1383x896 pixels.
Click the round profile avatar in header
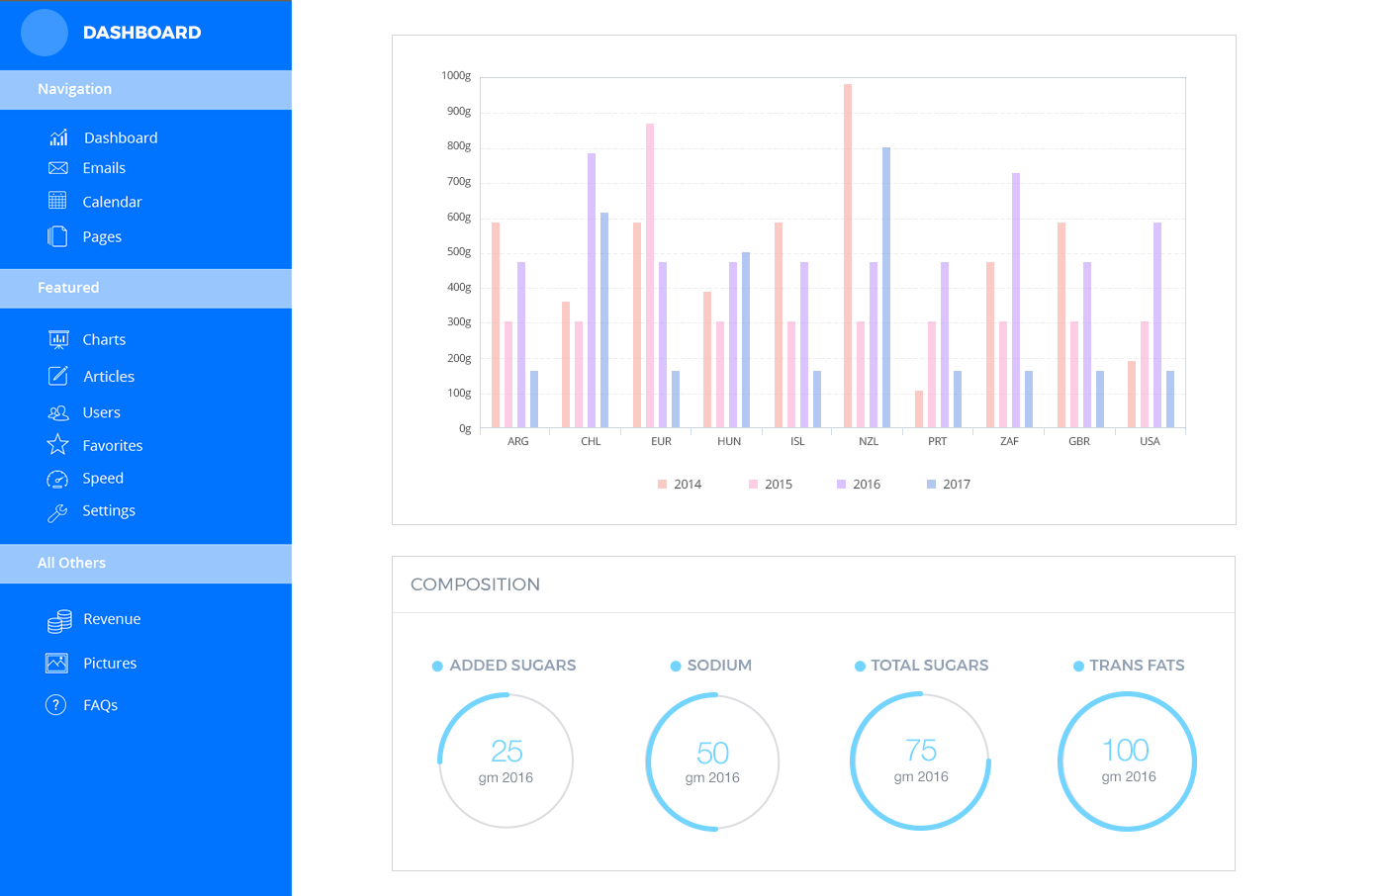pos(45,33)
